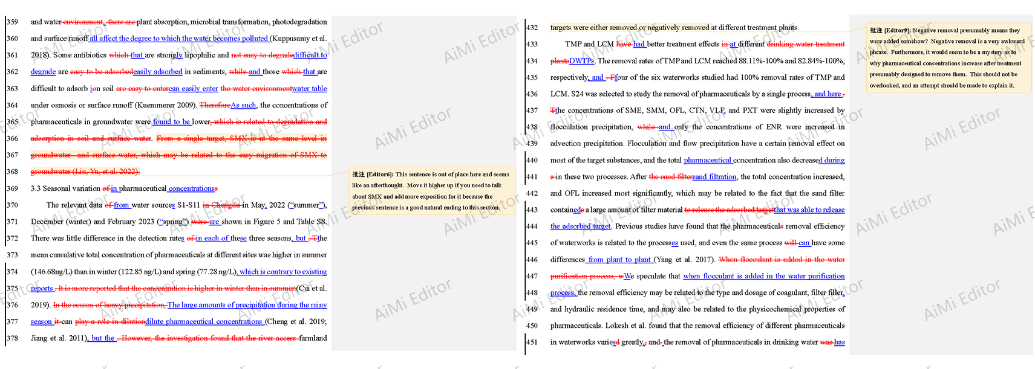Click the struck-through word "Therefore"

coord(215,105)
